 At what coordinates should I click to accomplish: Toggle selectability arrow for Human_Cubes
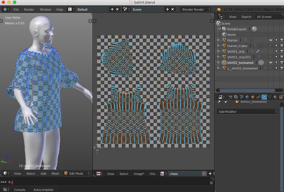276,46
